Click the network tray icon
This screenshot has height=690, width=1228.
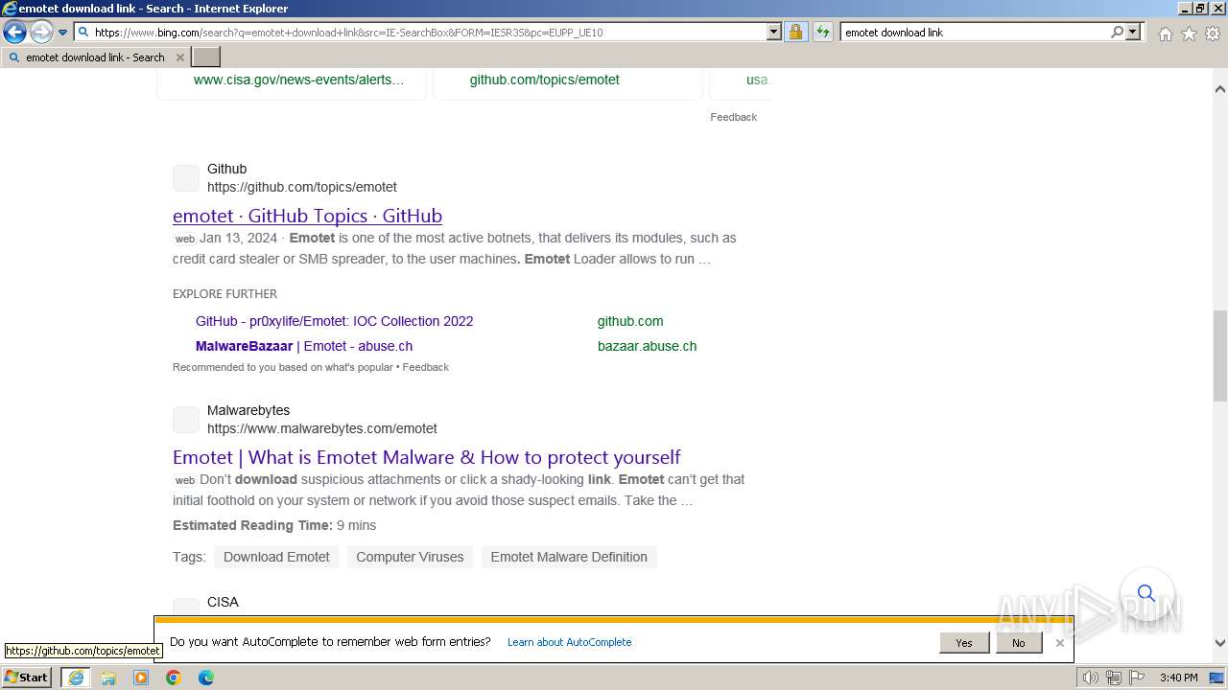click(1114, 678)
